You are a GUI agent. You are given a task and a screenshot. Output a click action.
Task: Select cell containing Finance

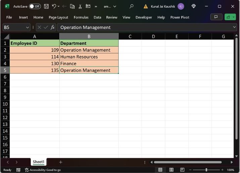pos(89,63)
